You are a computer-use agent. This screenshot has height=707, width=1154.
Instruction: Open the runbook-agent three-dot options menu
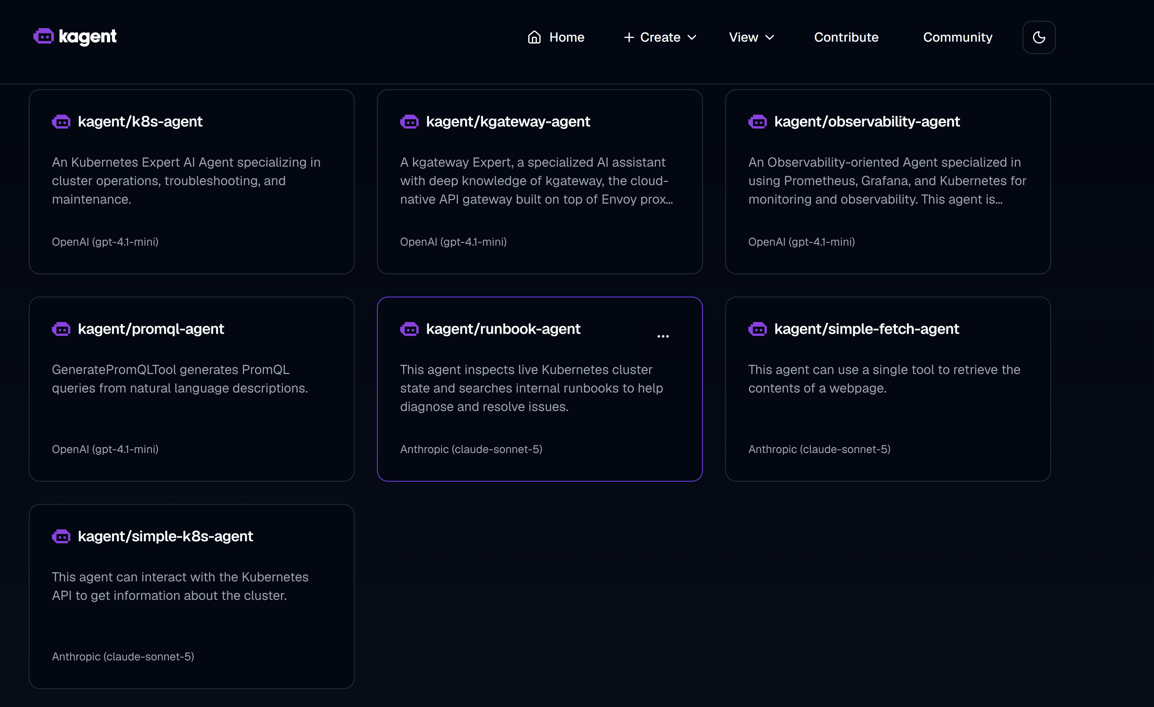663,336
